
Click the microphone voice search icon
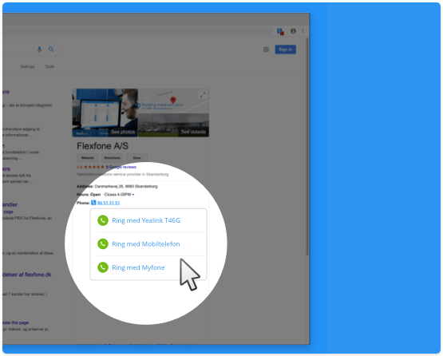40,49
